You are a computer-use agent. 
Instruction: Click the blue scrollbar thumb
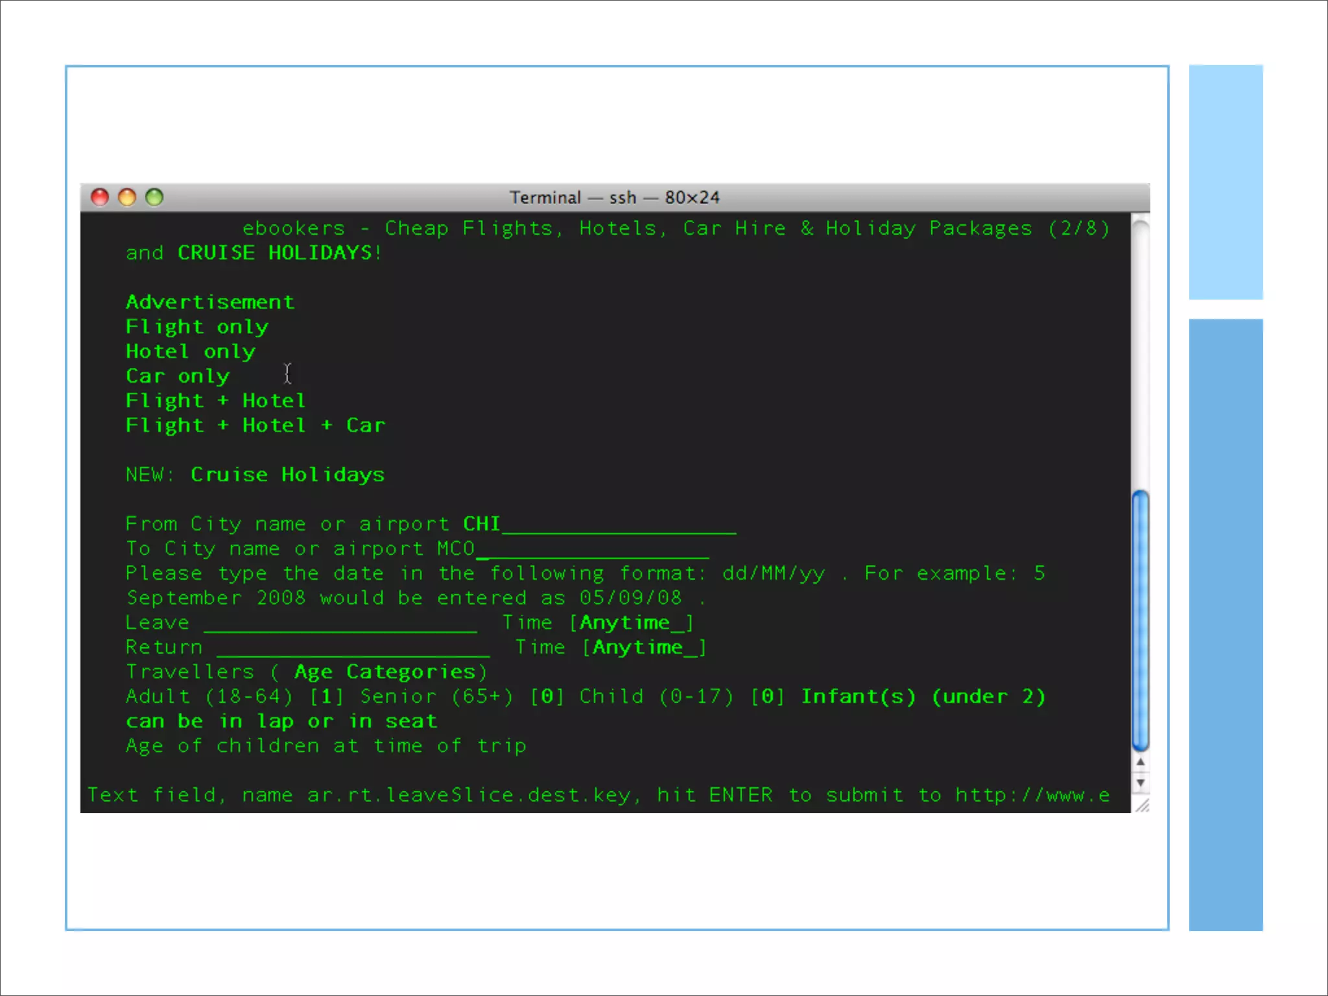1141,621
